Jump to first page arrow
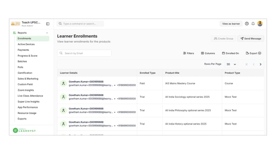276x154 pixels. point(247,64)
